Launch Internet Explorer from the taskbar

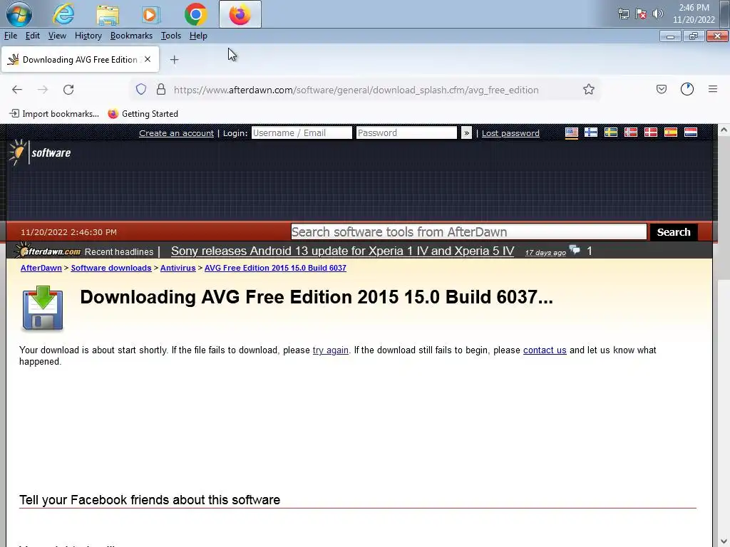pos(63,14)
